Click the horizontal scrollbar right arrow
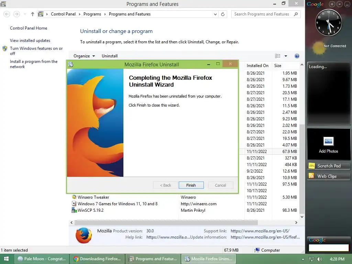The width and height of the screenshot is (352, 264). [296, 222]
